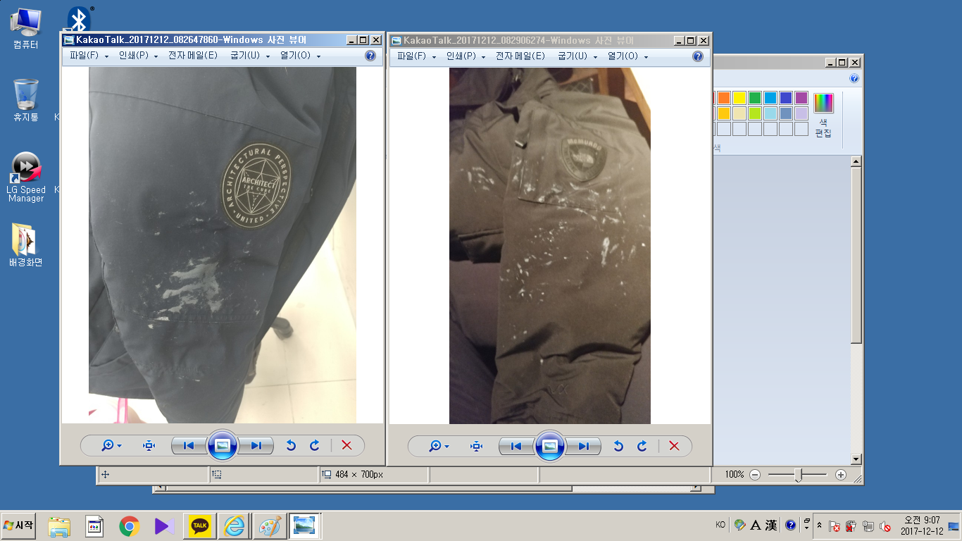Open 굽기(U) menu in the 082906274 viewer
Viewport: 962px width, 541px height.
click(x=576, y=56)
